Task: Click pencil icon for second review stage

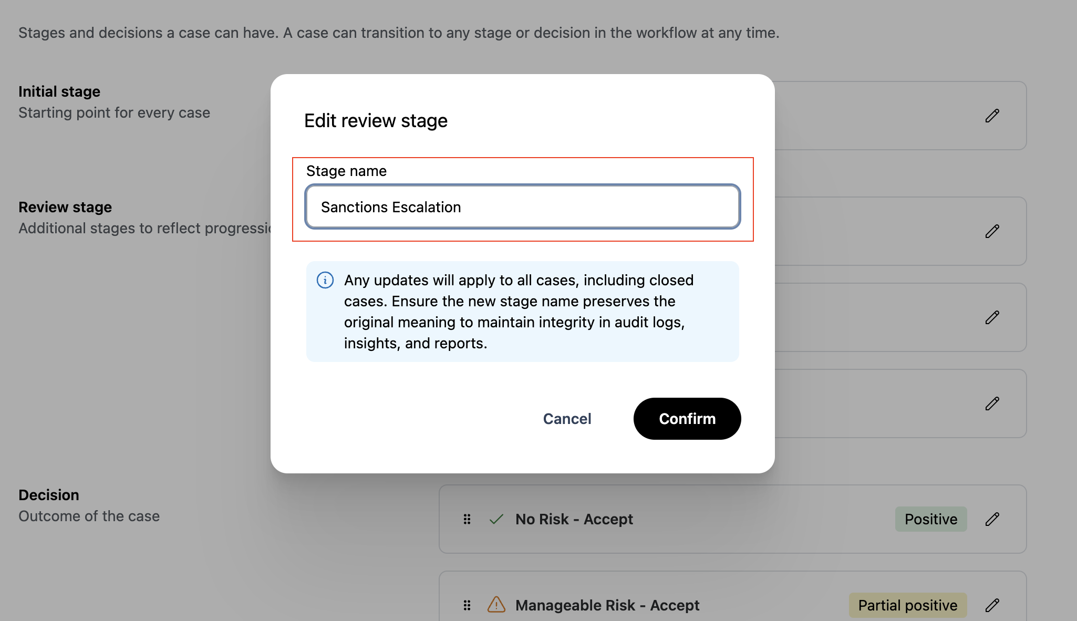Action: click(992, 317)
